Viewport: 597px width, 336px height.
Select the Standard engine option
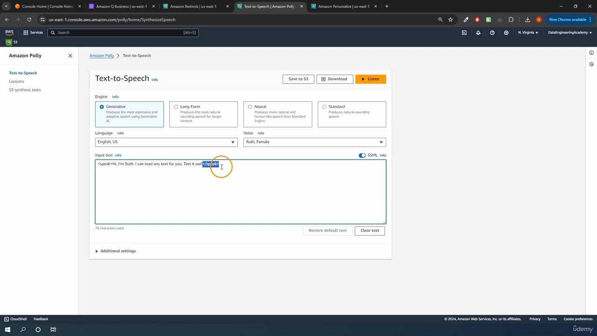coord(352,114)
